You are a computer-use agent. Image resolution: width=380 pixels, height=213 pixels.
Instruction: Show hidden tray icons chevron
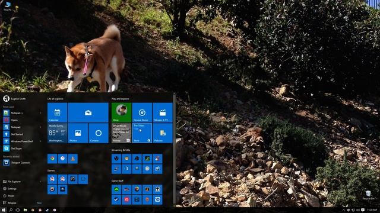coord(343,210)
